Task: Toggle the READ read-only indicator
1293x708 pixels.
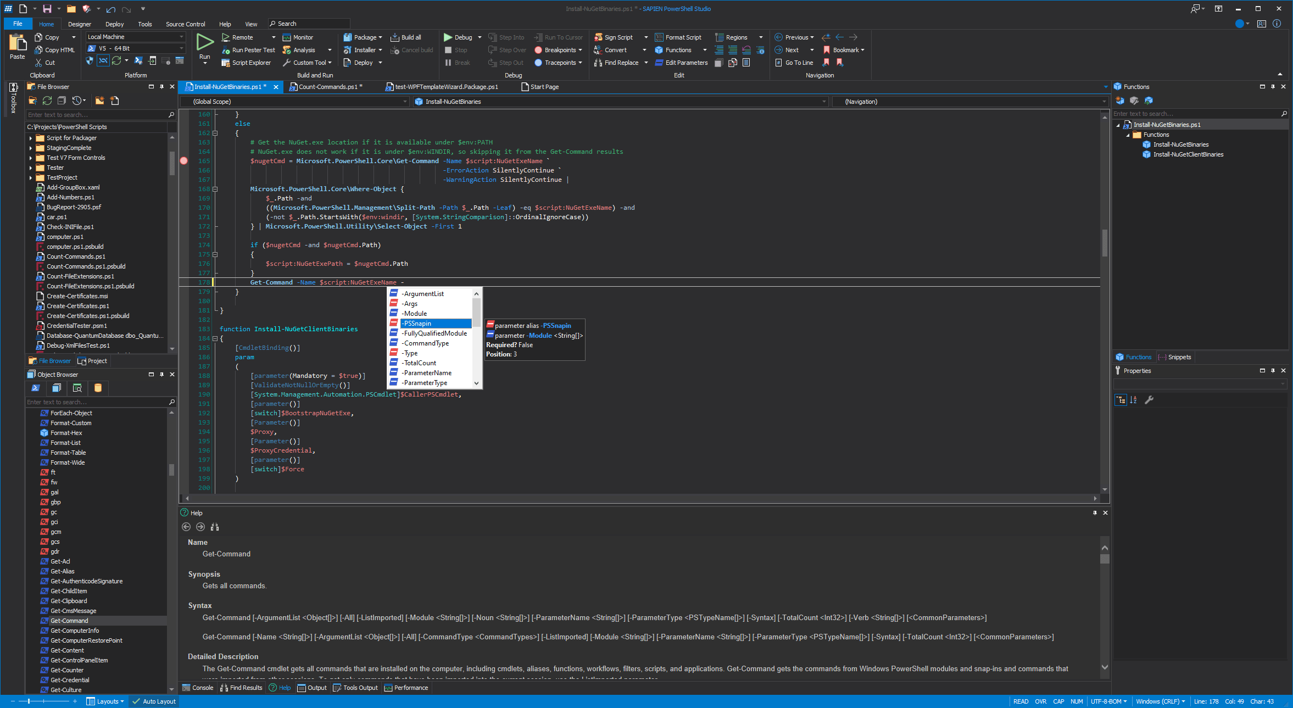Action: [1021, 701]
